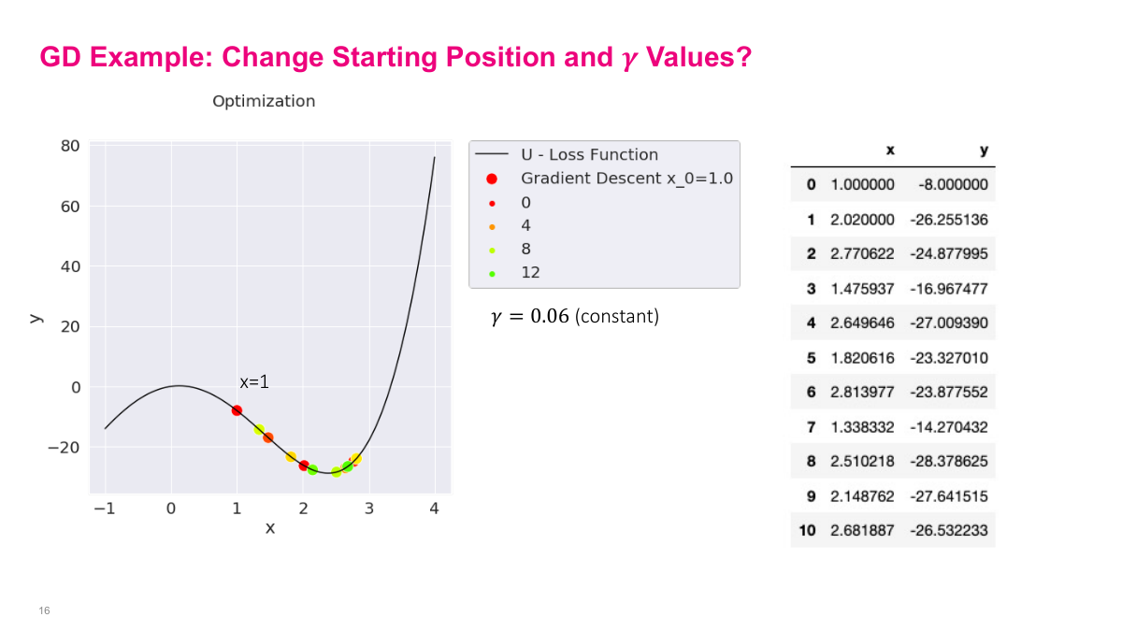Image resolution: width=1122 pixels, height=631 pixels.
Task: Select the table cell showing -26.532233
Action: pyautogui.click(x=948, y=531)
